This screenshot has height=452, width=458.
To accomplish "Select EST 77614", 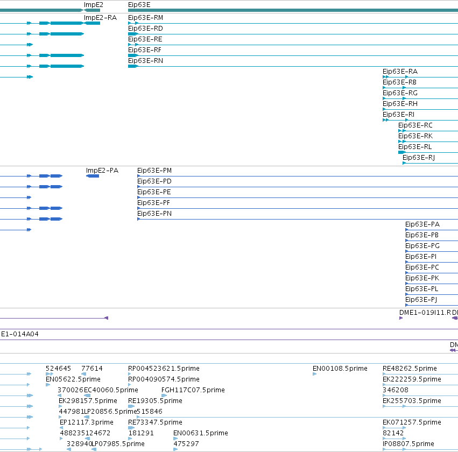I will (92, 369).
